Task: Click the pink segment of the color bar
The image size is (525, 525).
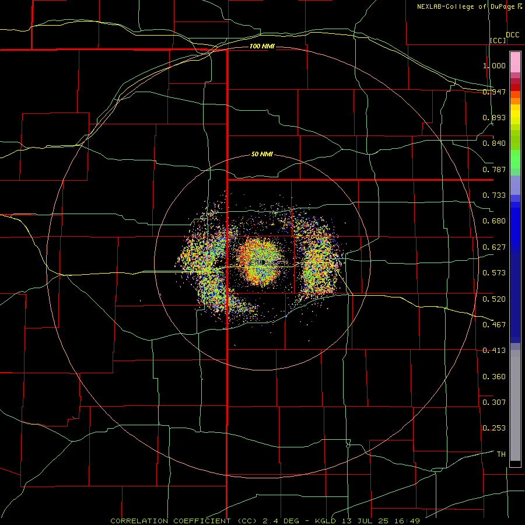Action: (x=515, y=62)
